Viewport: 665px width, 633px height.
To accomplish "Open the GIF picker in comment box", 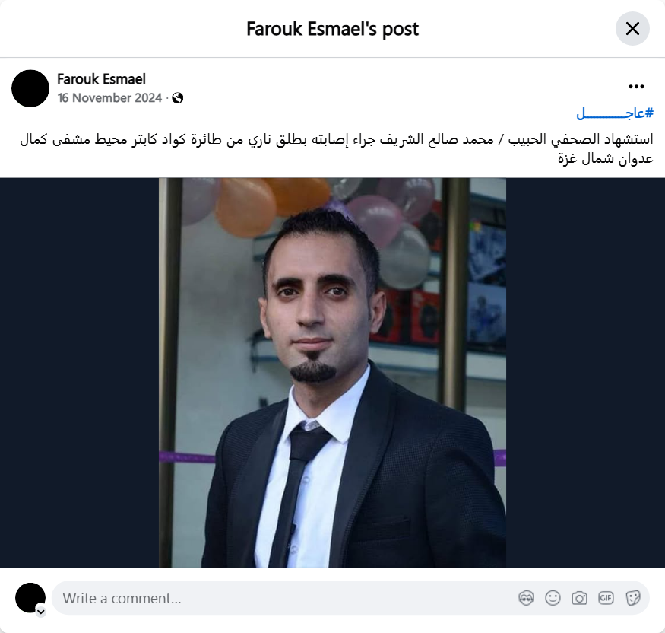I will pyautogui.click(x=606, y=598).
